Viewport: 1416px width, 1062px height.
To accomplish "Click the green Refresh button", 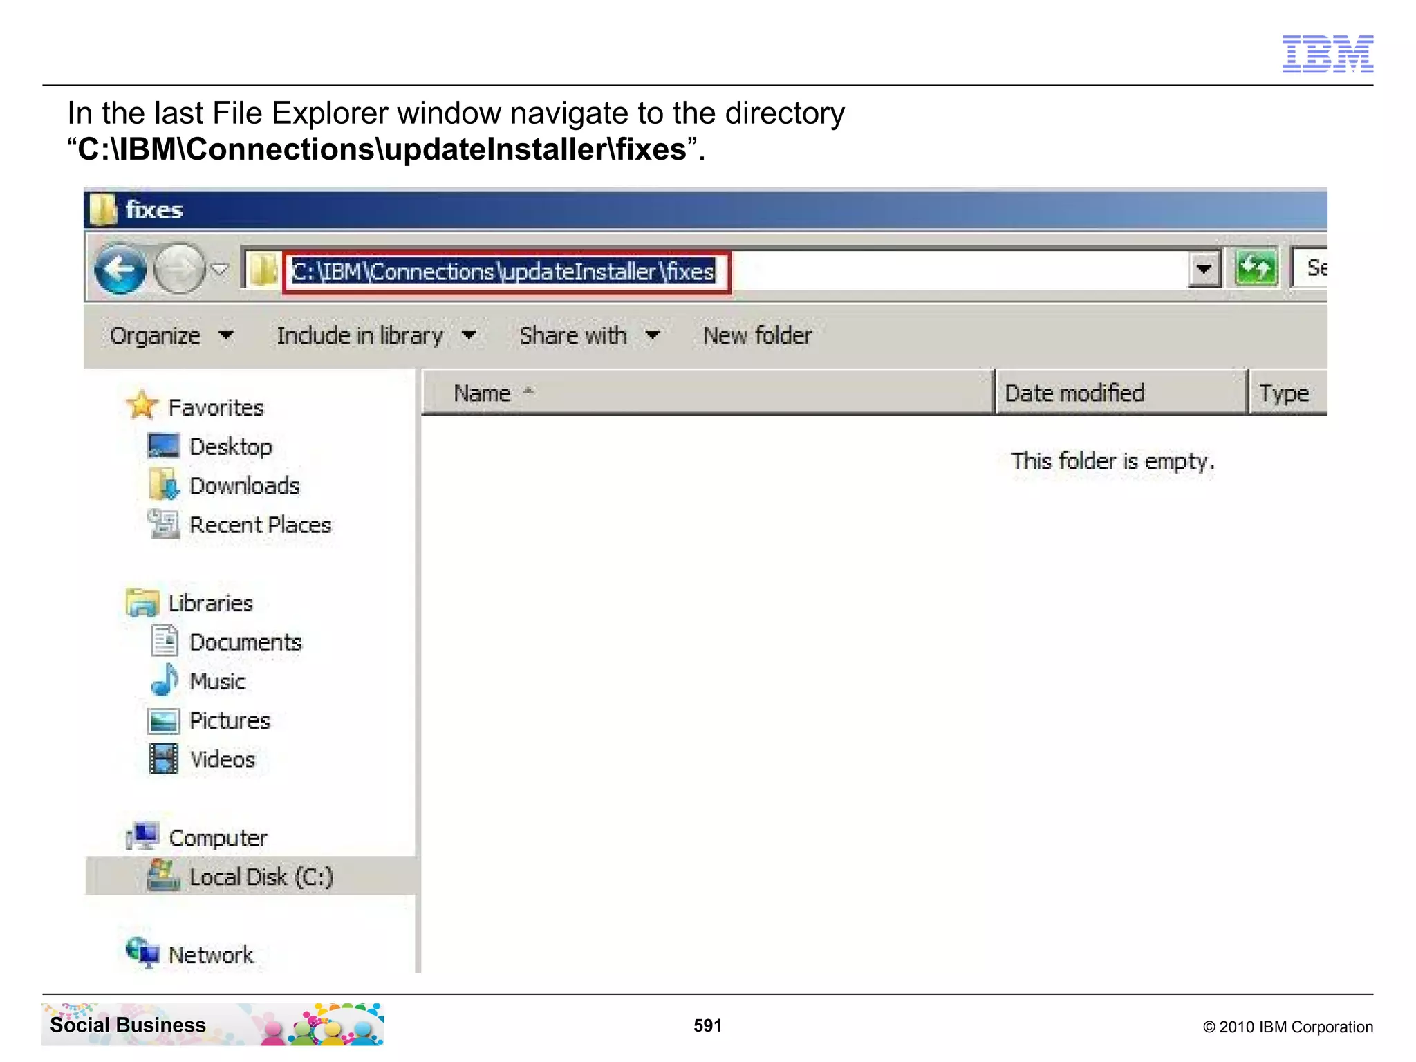I will [x=1256, y=268].
